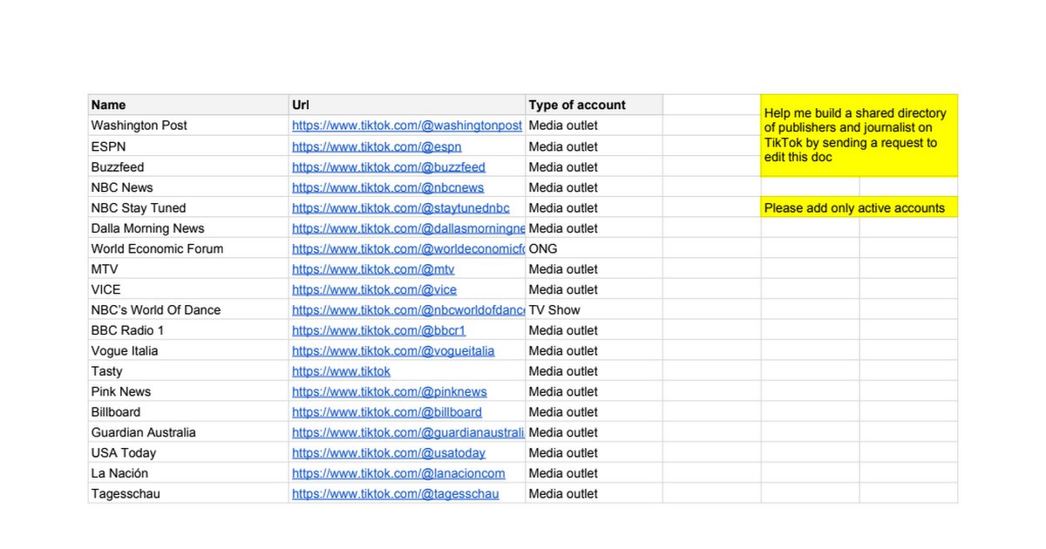
Task: Select the MTV name cell
Action: (188, 269)
